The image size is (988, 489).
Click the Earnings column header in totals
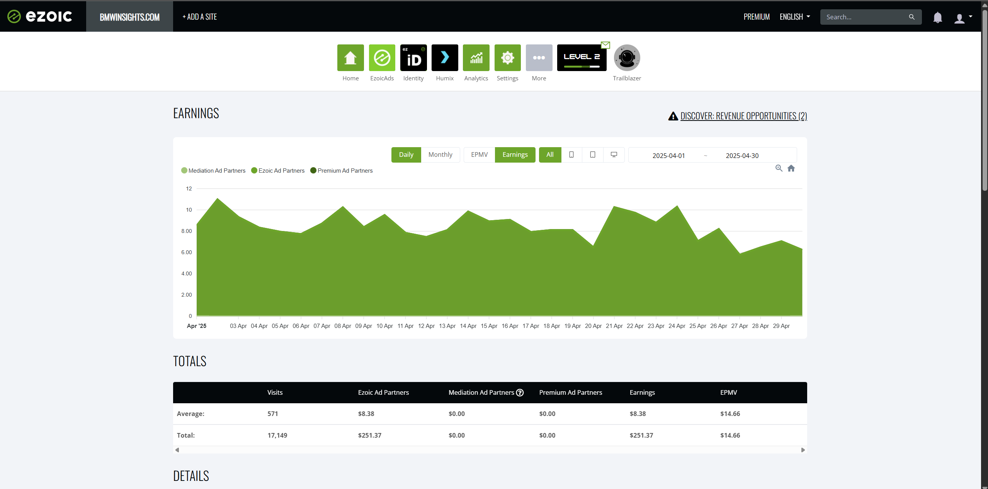click(642, 392)
